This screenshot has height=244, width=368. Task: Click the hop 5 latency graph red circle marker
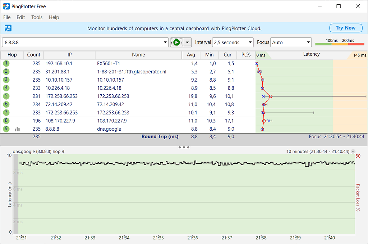point(271,96)
